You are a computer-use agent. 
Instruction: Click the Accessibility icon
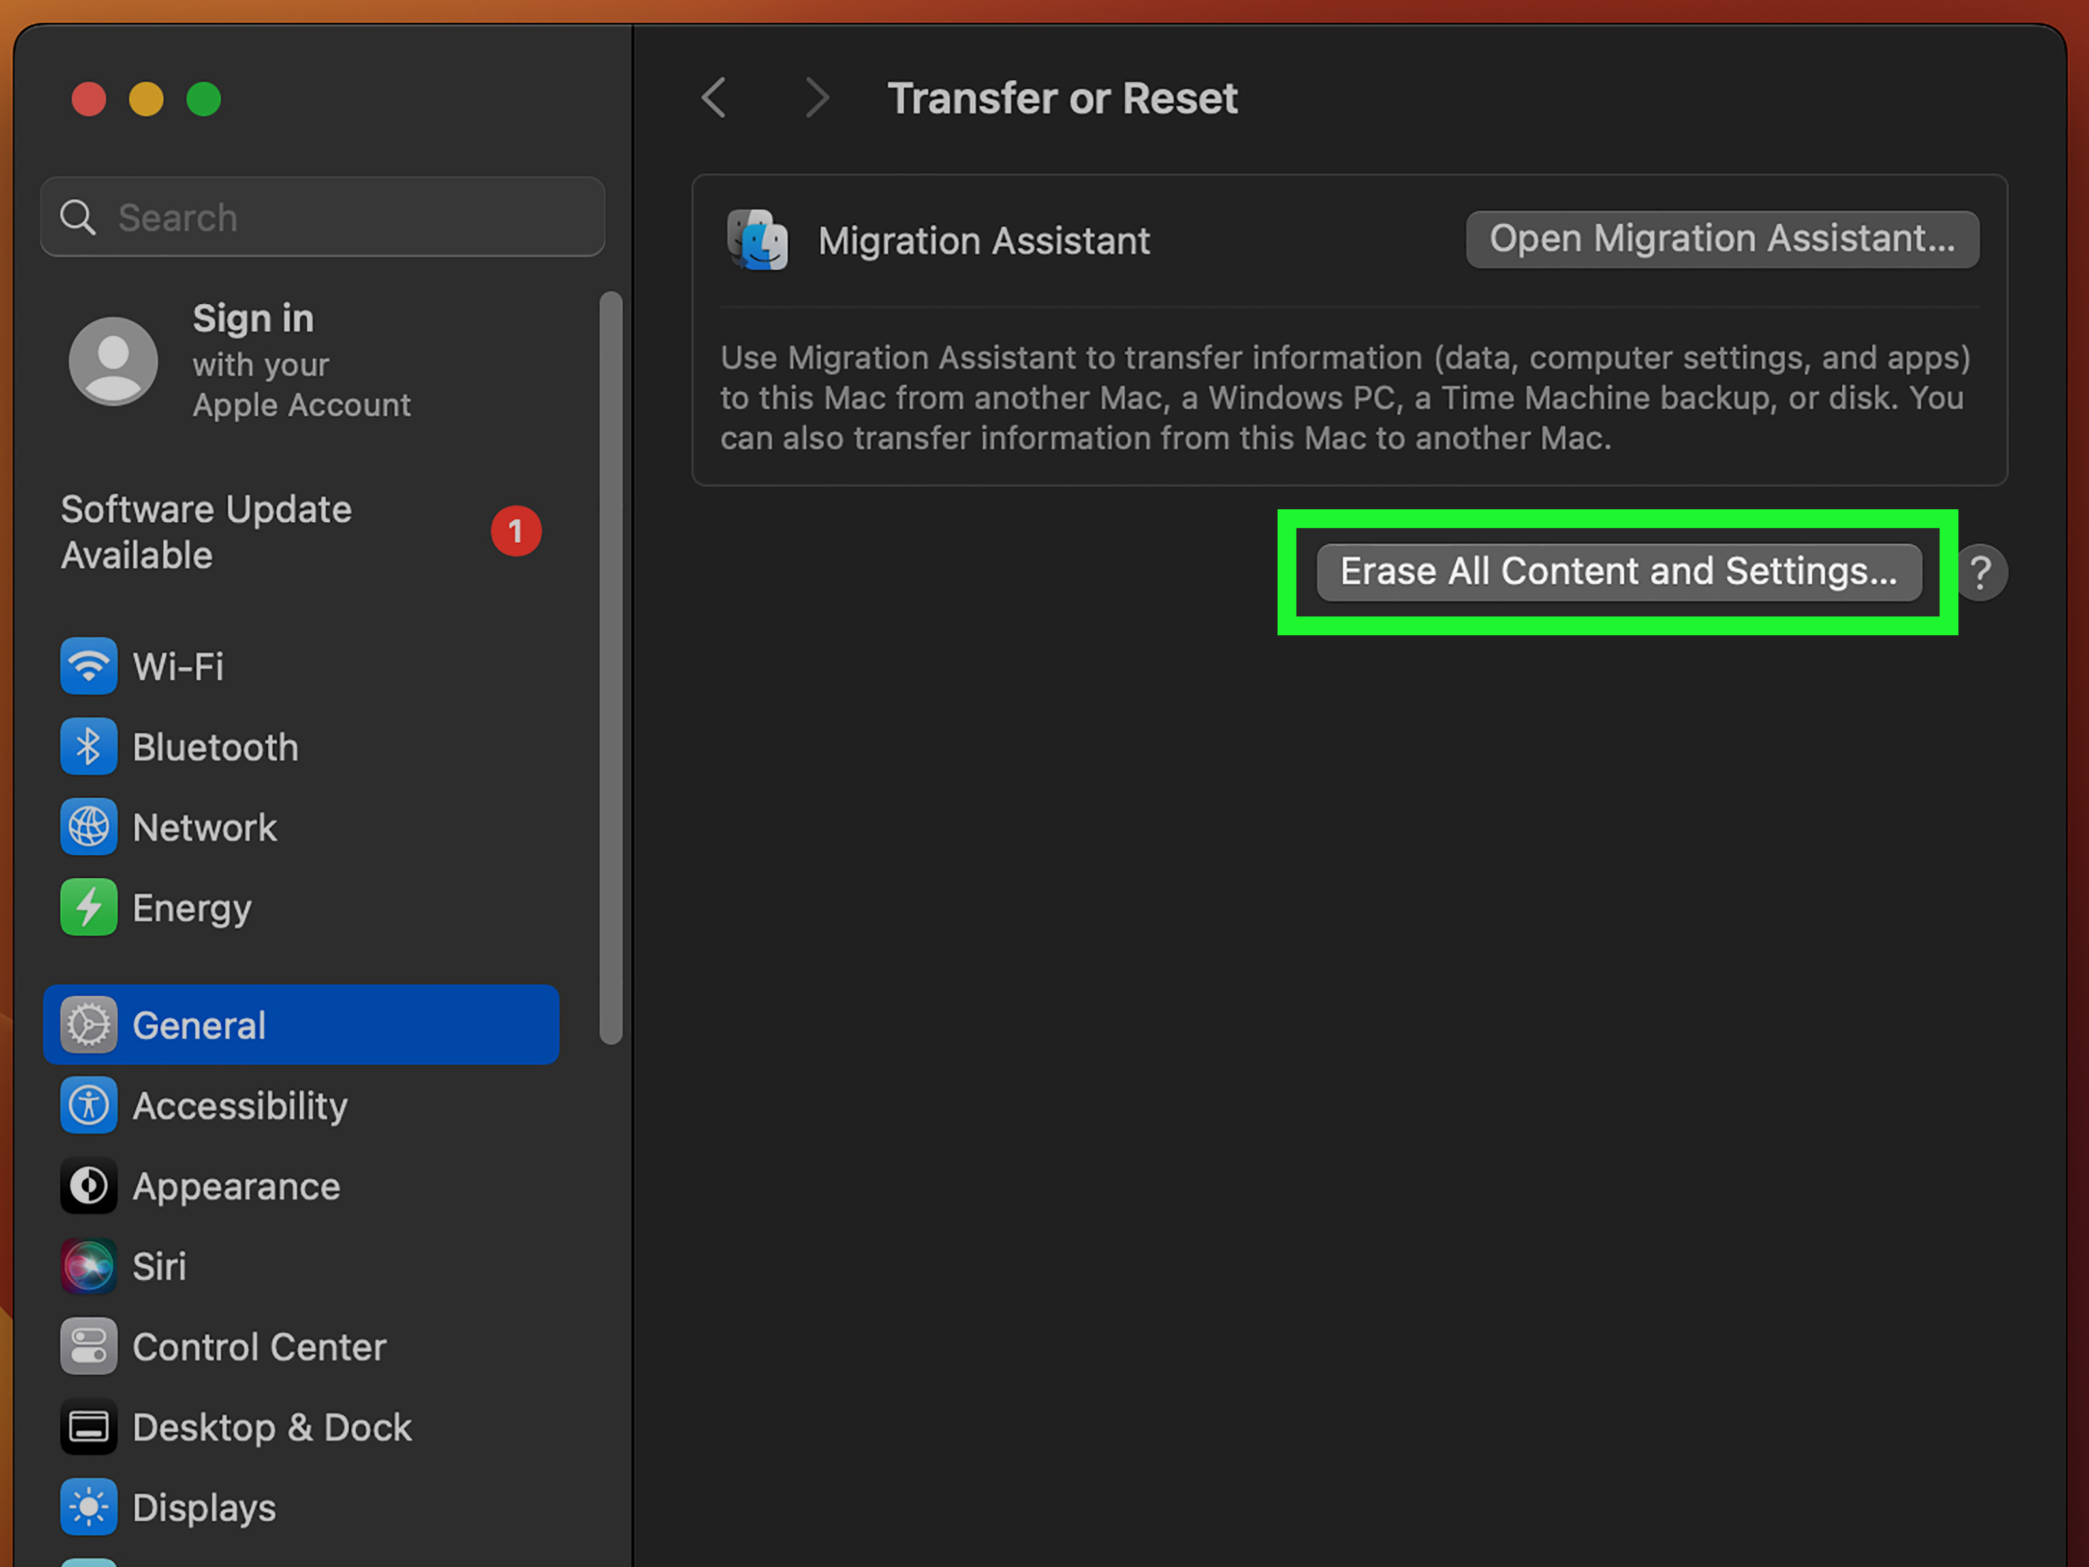click(x=89, y=1105)
